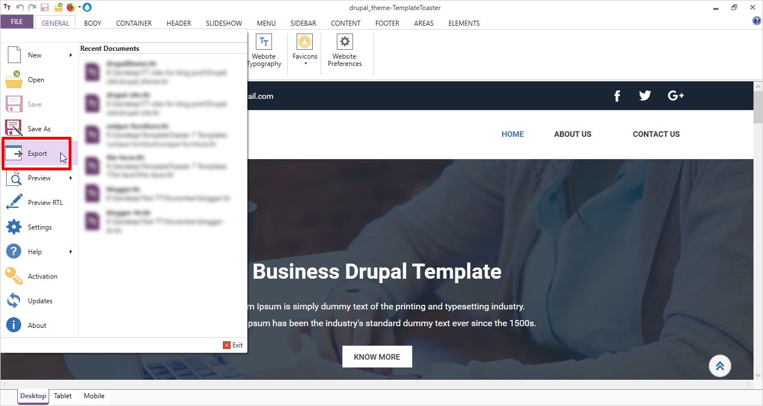Click the Undo icon in quick access toolbar
Screen dimensions: 763x406
[20, 7]
